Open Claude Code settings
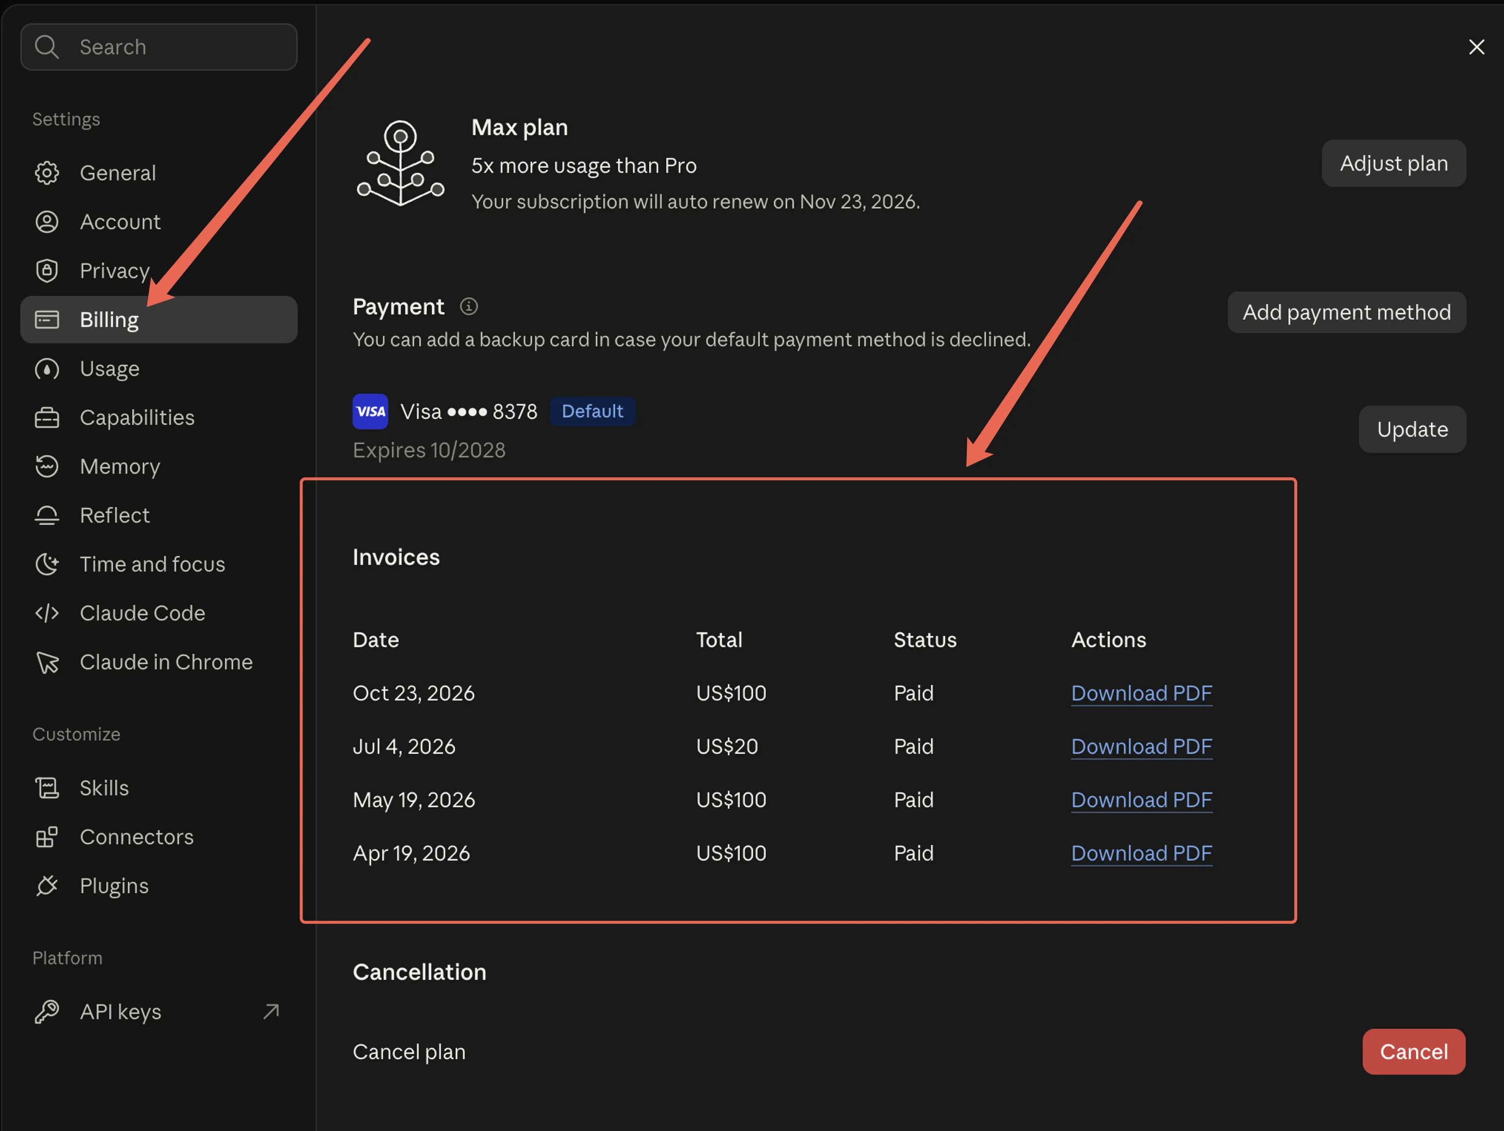The height and width of the screenshot is (1131, 1504). click(159, 614)
